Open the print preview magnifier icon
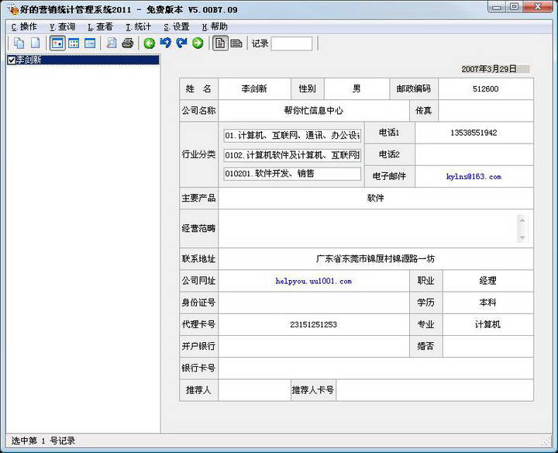This screenshot has height=453, width=558. coord(111,43)
